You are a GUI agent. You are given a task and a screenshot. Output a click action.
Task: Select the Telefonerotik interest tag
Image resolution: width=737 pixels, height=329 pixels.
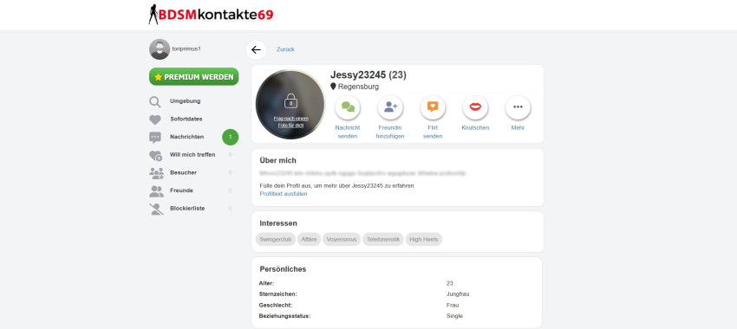pos(383,239)
